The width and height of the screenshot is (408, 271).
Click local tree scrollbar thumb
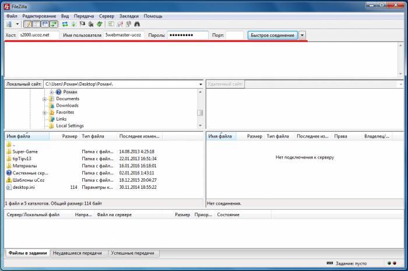coord(200,112)
